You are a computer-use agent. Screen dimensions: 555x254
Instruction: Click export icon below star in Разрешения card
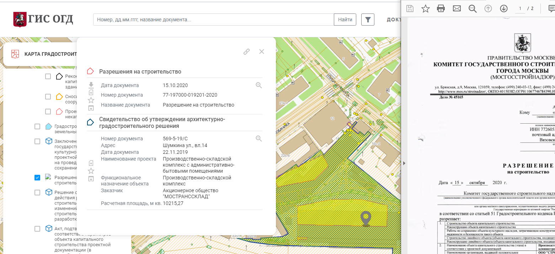(x=91, y=108)
